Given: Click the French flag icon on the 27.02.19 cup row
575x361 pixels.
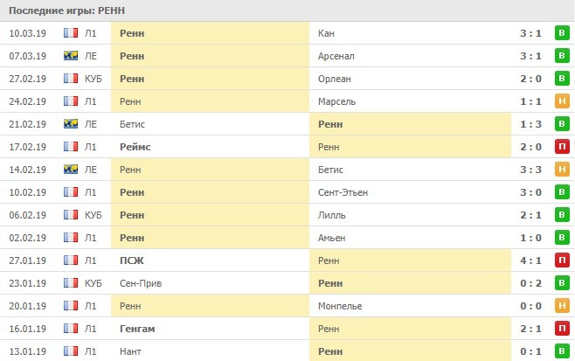Looking at the screenshot, I should (x=71, y=79).
